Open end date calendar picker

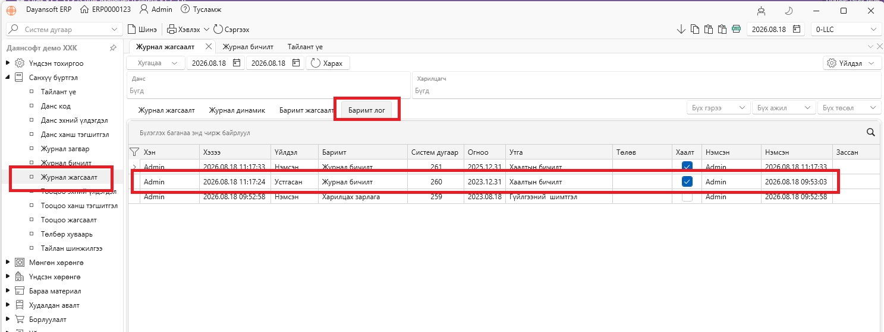coord(295,63)
